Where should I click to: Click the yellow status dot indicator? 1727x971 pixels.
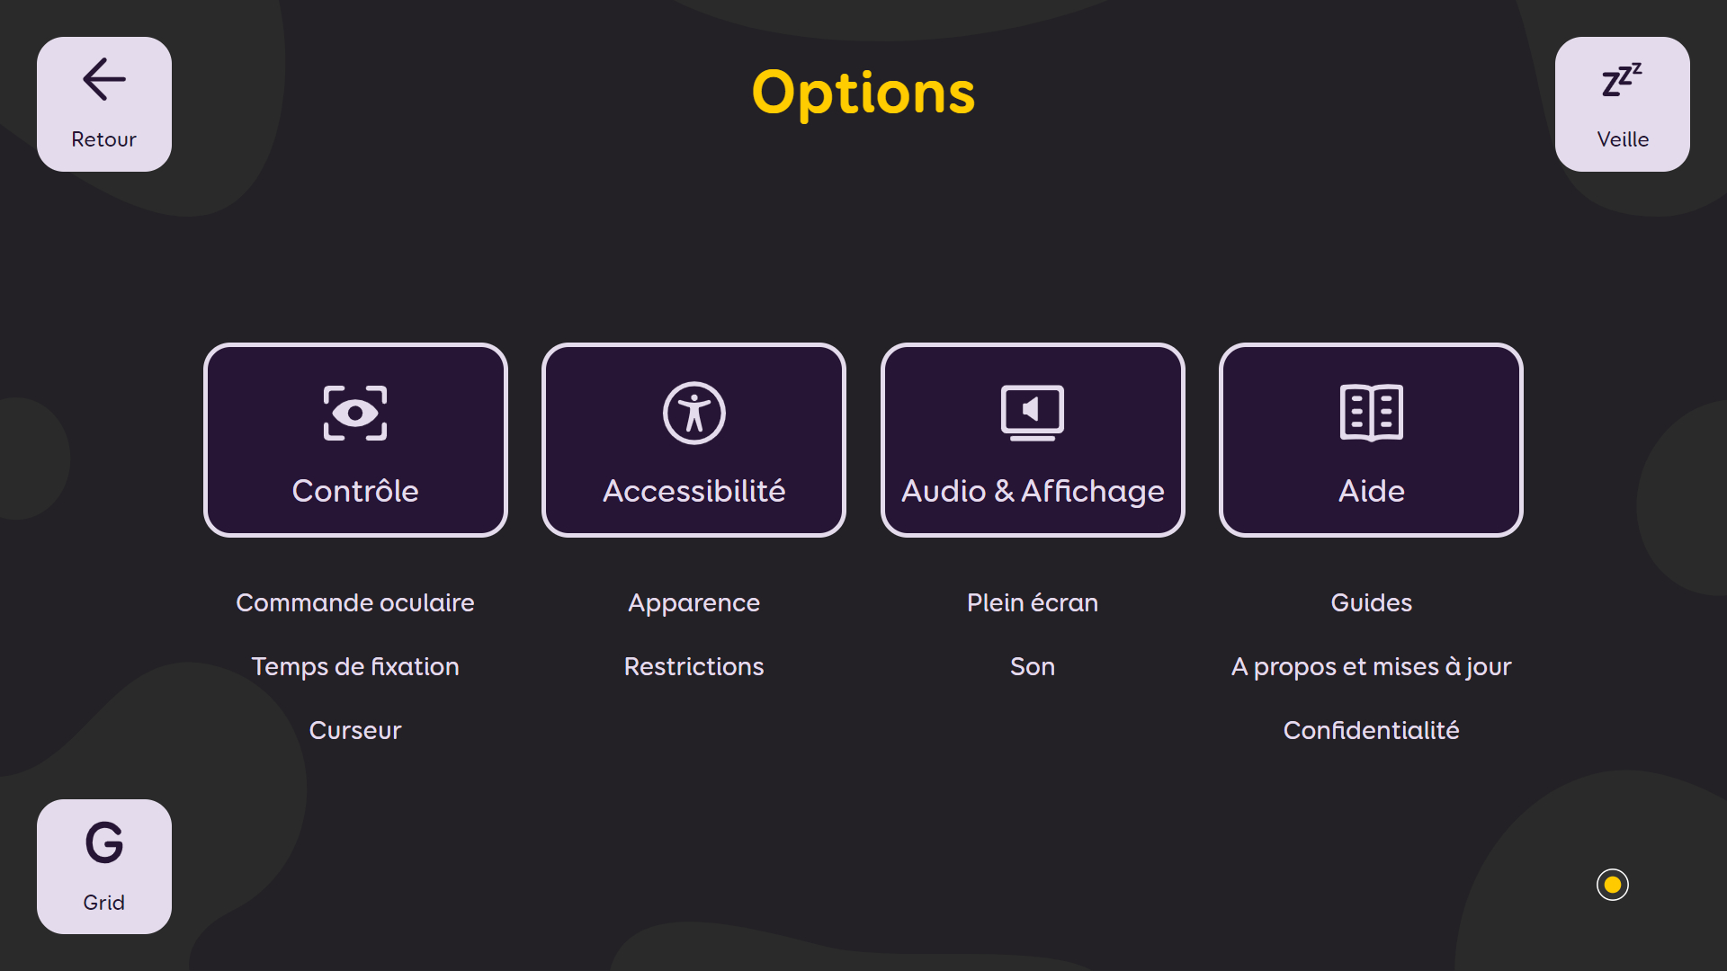[1612, 885]
